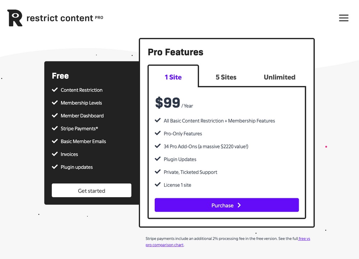Switch to the 5 Sites tab
359x259 pixels.
(226, 77)
